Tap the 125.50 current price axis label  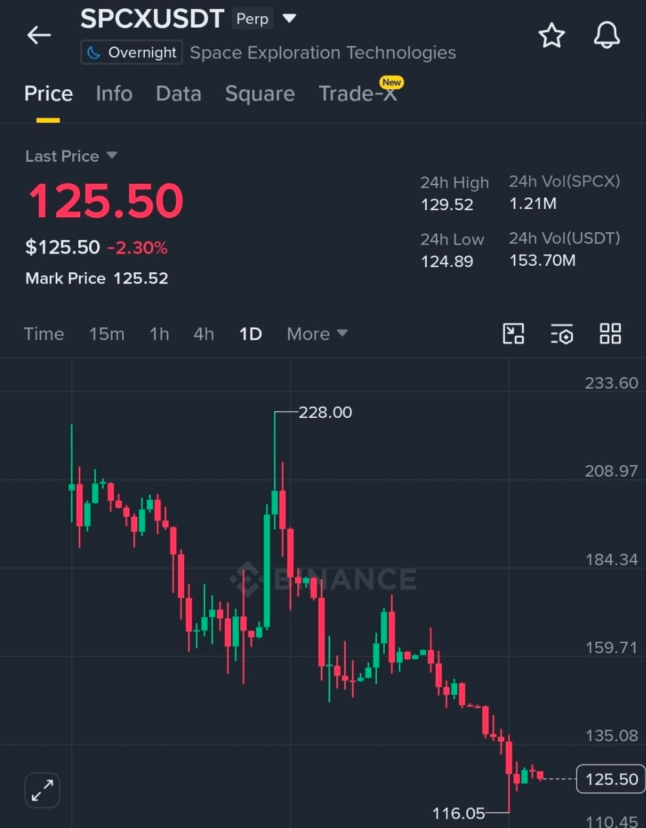611,779
